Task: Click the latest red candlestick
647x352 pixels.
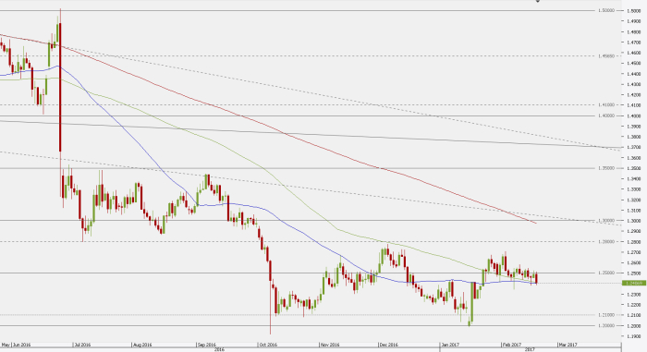Action: (536, 278)
